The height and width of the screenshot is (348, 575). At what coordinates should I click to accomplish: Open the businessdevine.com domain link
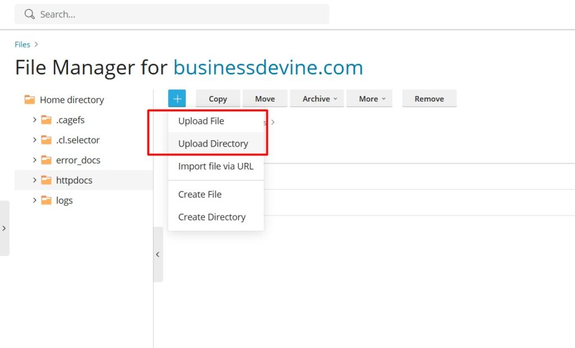point(268,67)
